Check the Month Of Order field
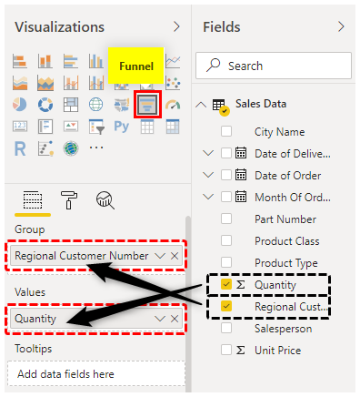Image resolution: width=360 pixels, height=397 pixels. [x=226, y=197]
